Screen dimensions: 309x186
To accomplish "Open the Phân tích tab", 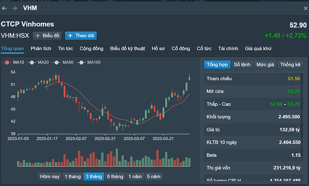I will [42, 48].
